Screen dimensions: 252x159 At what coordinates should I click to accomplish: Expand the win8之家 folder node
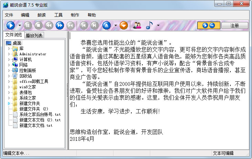coord(9,87)
